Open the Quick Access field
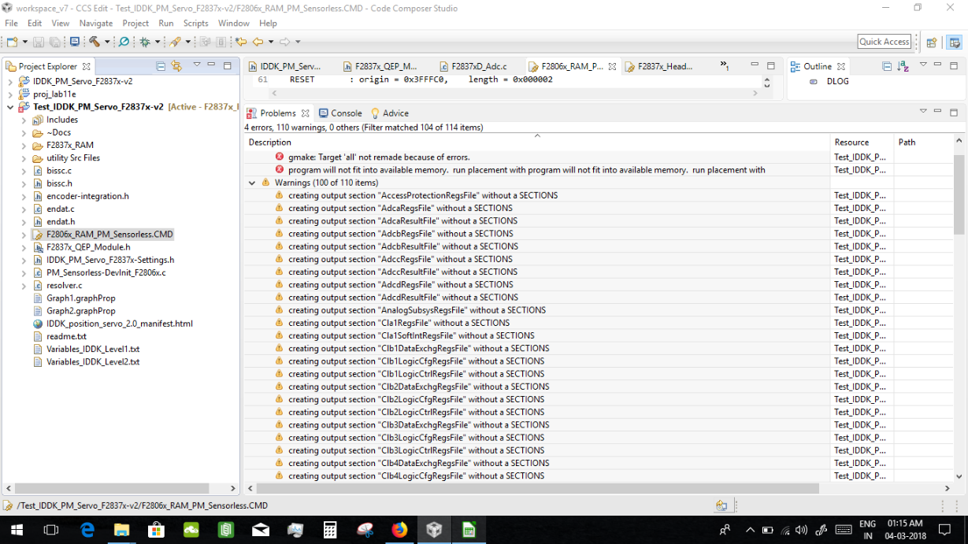 point(885,41)
